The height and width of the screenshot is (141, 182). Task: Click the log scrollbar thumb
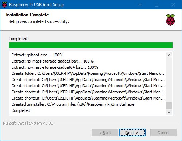tap(169, 106)
